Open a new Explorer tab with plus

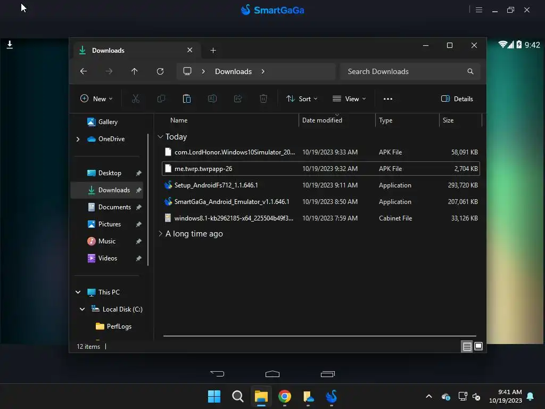(x=213, y=51)
